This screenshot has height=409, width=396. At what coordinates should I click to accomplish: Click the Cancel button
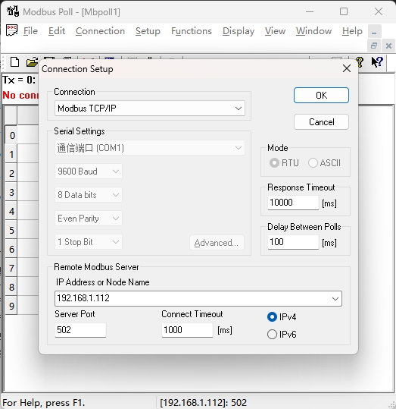tap(321, 122)
